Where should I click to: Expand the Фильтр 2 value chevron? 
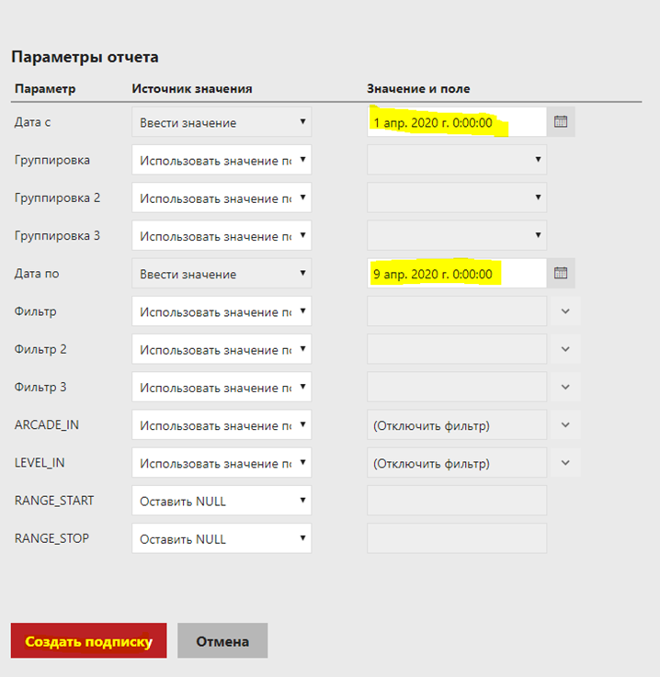click(565, 349)
